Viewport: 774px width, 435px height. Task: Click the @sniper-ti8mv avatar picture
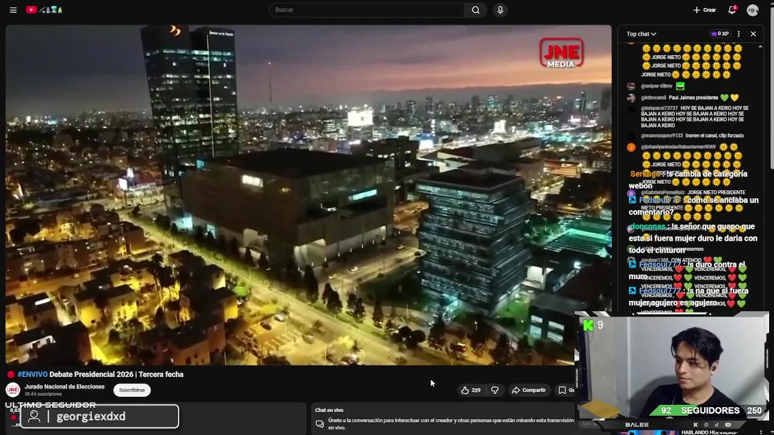point(631,86)
